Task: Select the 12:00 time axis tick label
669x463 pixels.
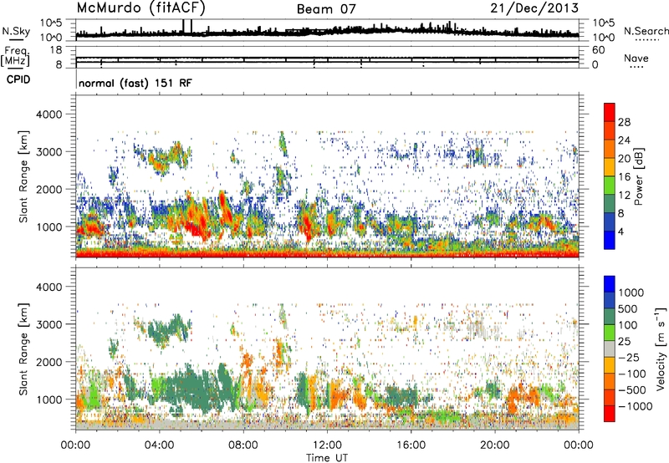Action: point(327,445)
